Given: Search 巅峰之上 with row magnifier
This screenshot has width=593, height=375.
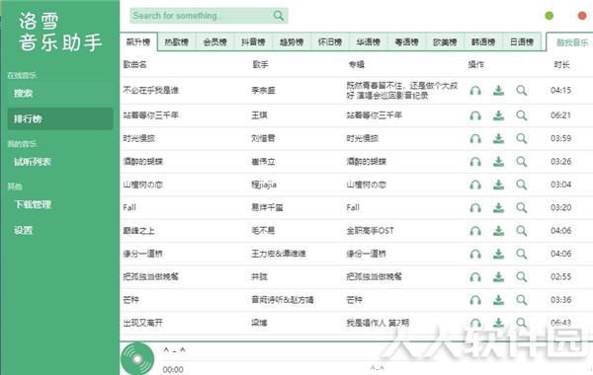Looking at the screenshot, I should (x=522, y=231).
